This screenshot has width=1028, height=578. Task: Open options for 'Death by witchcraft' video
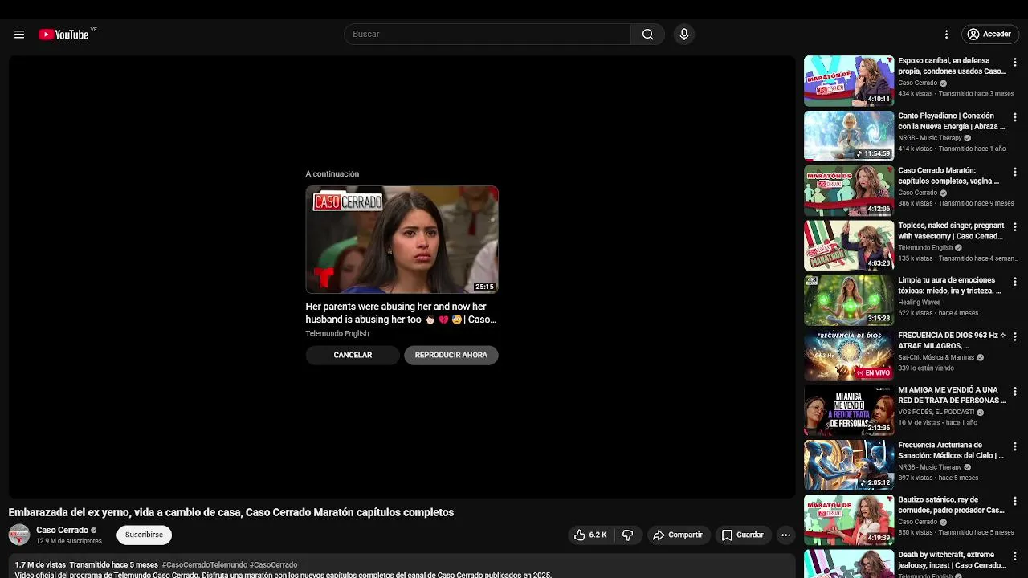coord(1014,556)
